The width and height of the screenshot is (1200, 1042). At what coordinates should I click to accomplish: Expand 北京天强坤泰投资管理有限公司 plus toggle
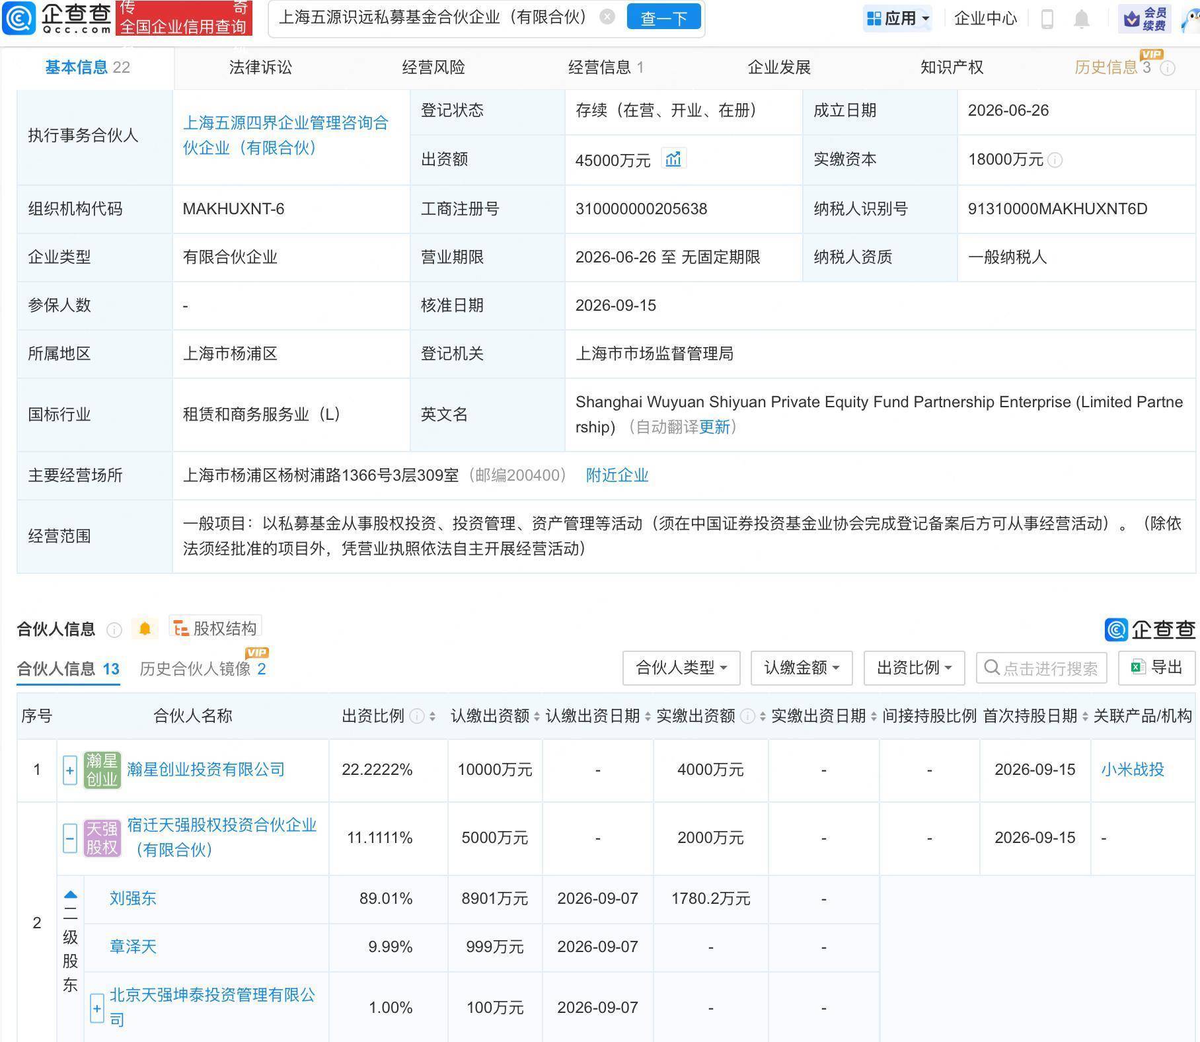pos(97,1008)
